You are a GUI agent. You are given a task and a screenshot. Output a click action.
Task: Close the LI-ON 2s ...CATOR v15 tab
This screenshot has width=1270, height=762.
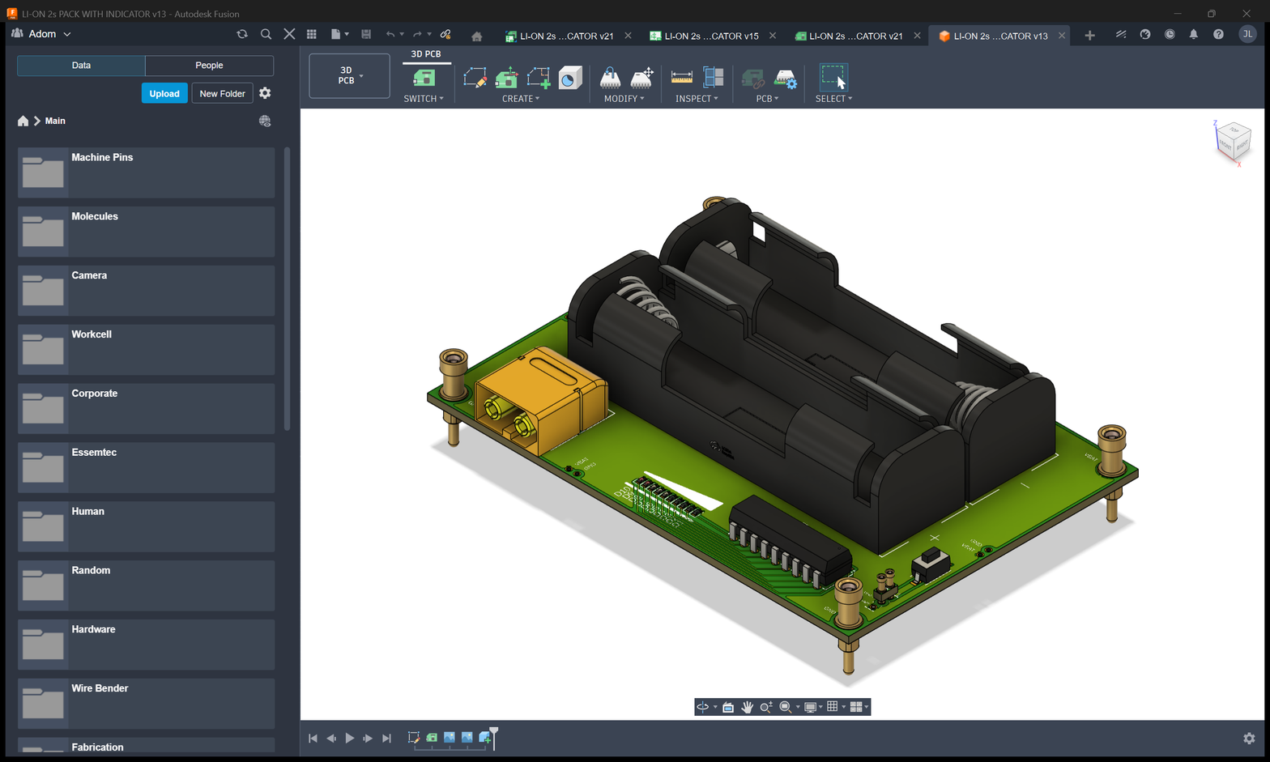pos(772,36)
